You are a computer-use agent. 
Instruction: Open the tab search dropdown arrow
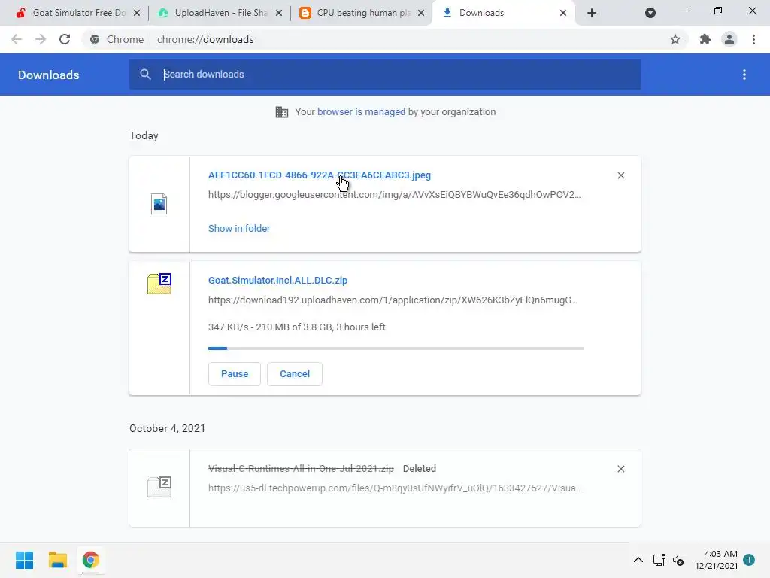click(x=650, y=13)
